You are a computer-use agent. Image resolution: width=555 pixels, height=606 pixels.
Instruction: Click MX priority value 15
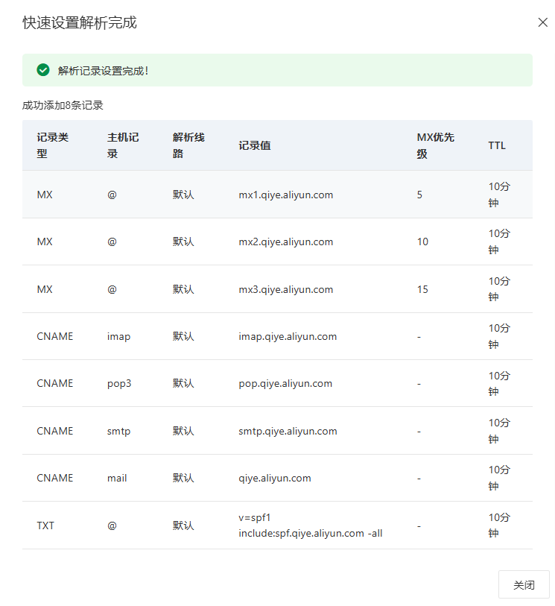pyautogui.click(x=422, y=289)
